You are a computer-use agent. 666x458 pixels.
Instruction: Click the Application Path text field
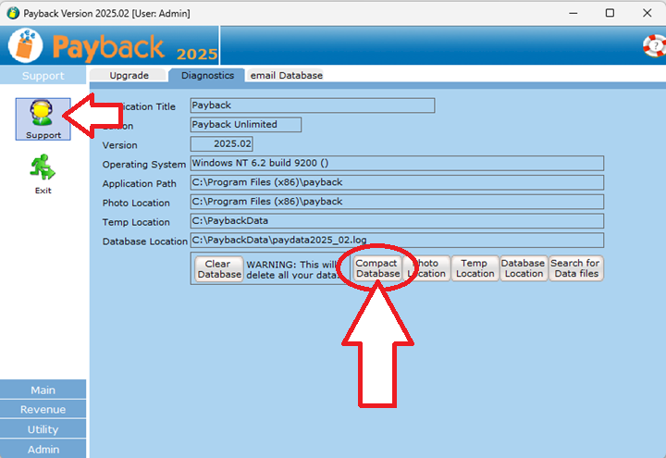[x=396, y=183]
